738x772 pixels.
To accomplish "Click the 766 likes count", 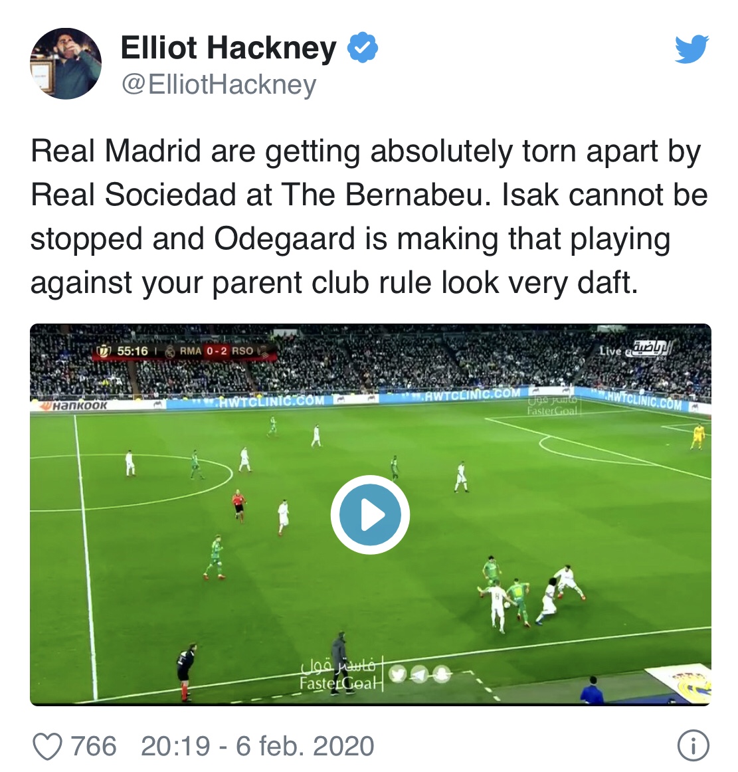I will pyautogui.click(x=94, y=746).
